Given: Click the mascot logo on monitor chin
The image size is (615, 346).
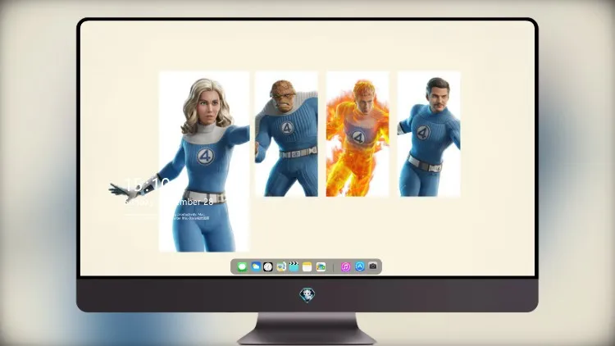Looking at the screenshot, I should click(307, 295).
